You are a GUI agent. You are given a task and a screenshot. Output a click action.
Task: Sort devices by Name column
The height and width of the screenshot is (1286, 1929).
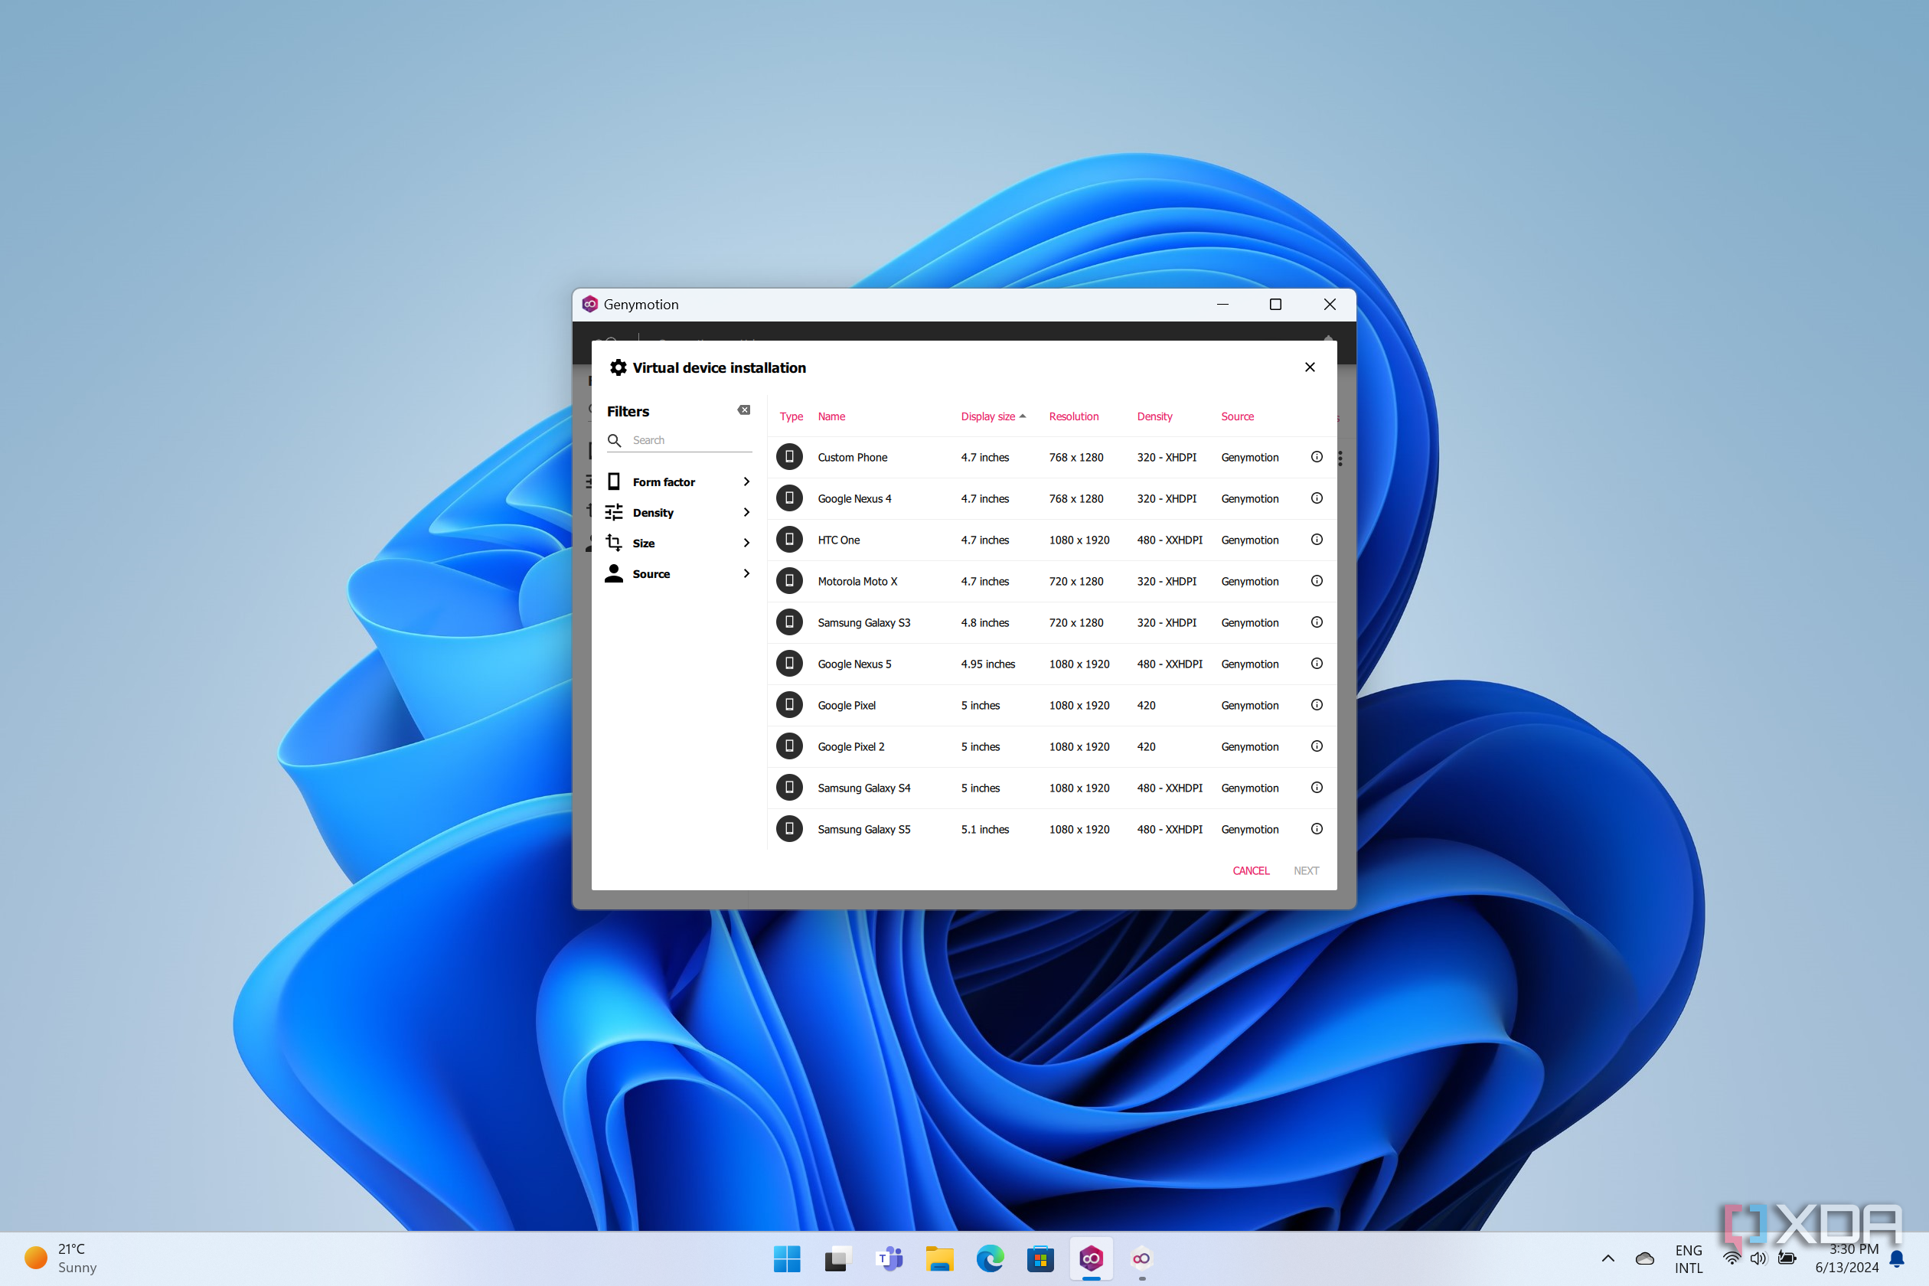click(x=831, y=416)
